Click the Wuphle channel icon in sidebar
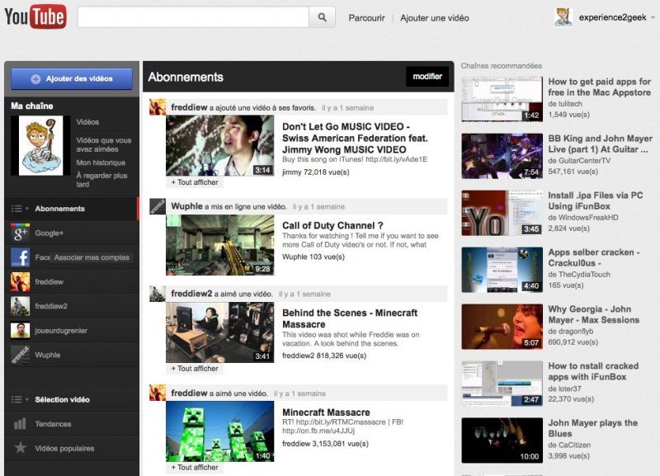The height and width of the screenshot is (476, 660). [x=20, y=355]
